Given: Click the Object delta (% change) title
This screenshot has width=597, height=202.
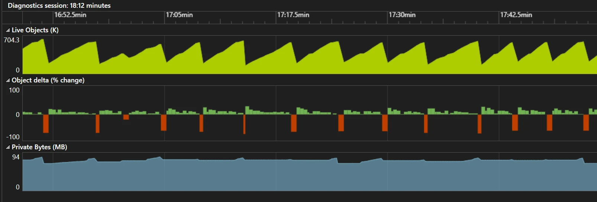Looking at the screenshot, I should (48, 80).
